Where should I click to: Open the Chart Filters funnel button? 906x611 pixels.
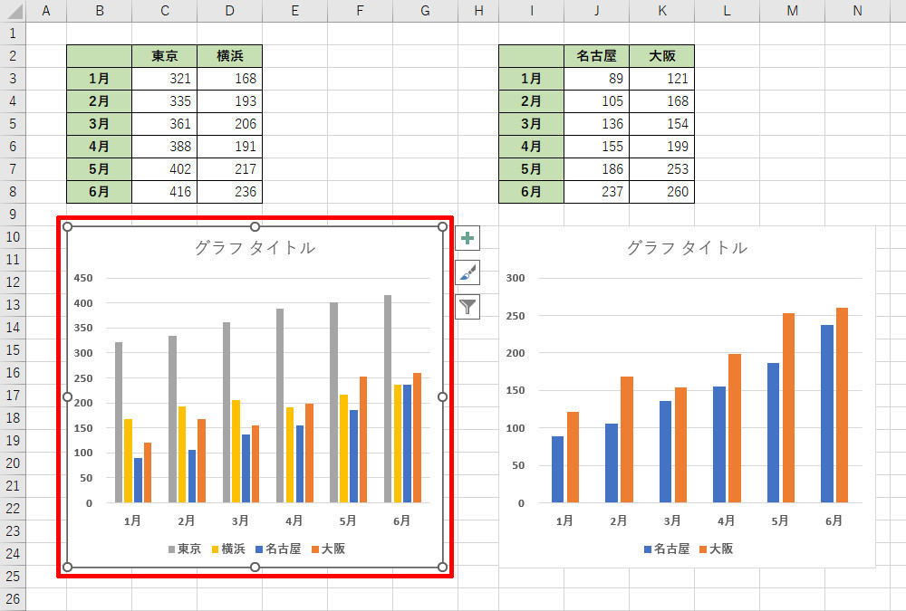point(467,307)
